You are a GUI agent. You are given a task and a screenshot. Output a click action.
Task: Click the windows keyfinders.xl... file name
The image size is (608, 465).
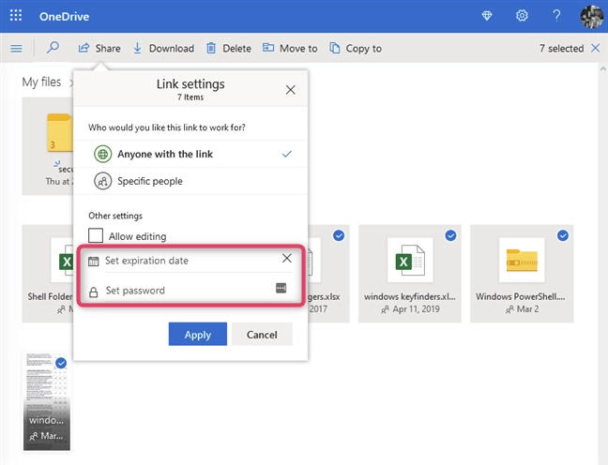tap(410, 297)
